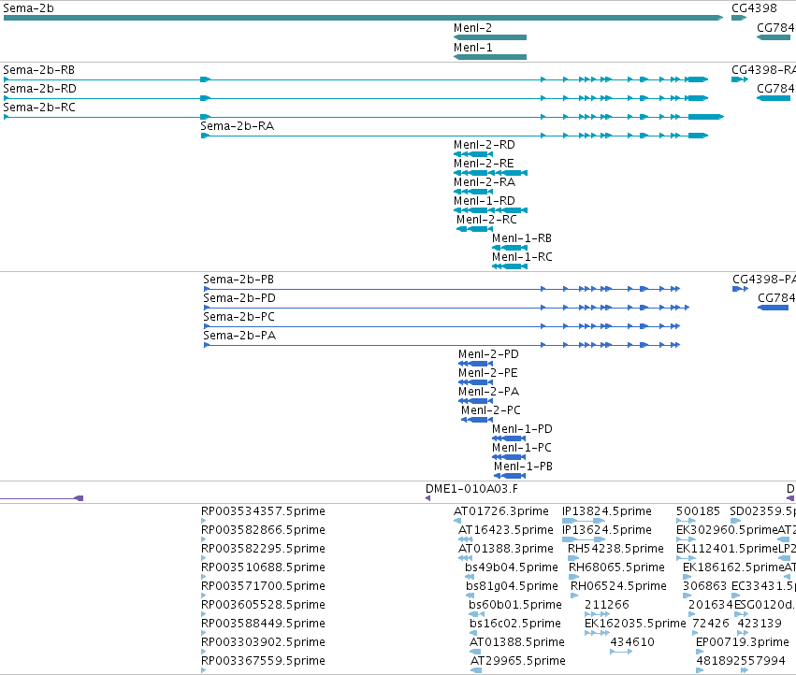Click the Sema-2b-RC transcript label
The width and height of the screenshot is (796, 675).
[39, 108]
